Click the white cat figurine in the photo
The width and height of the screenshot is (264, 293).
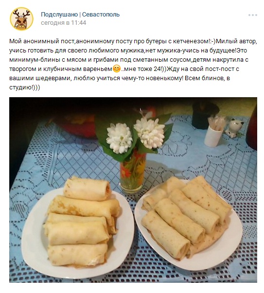pos(234,128)
